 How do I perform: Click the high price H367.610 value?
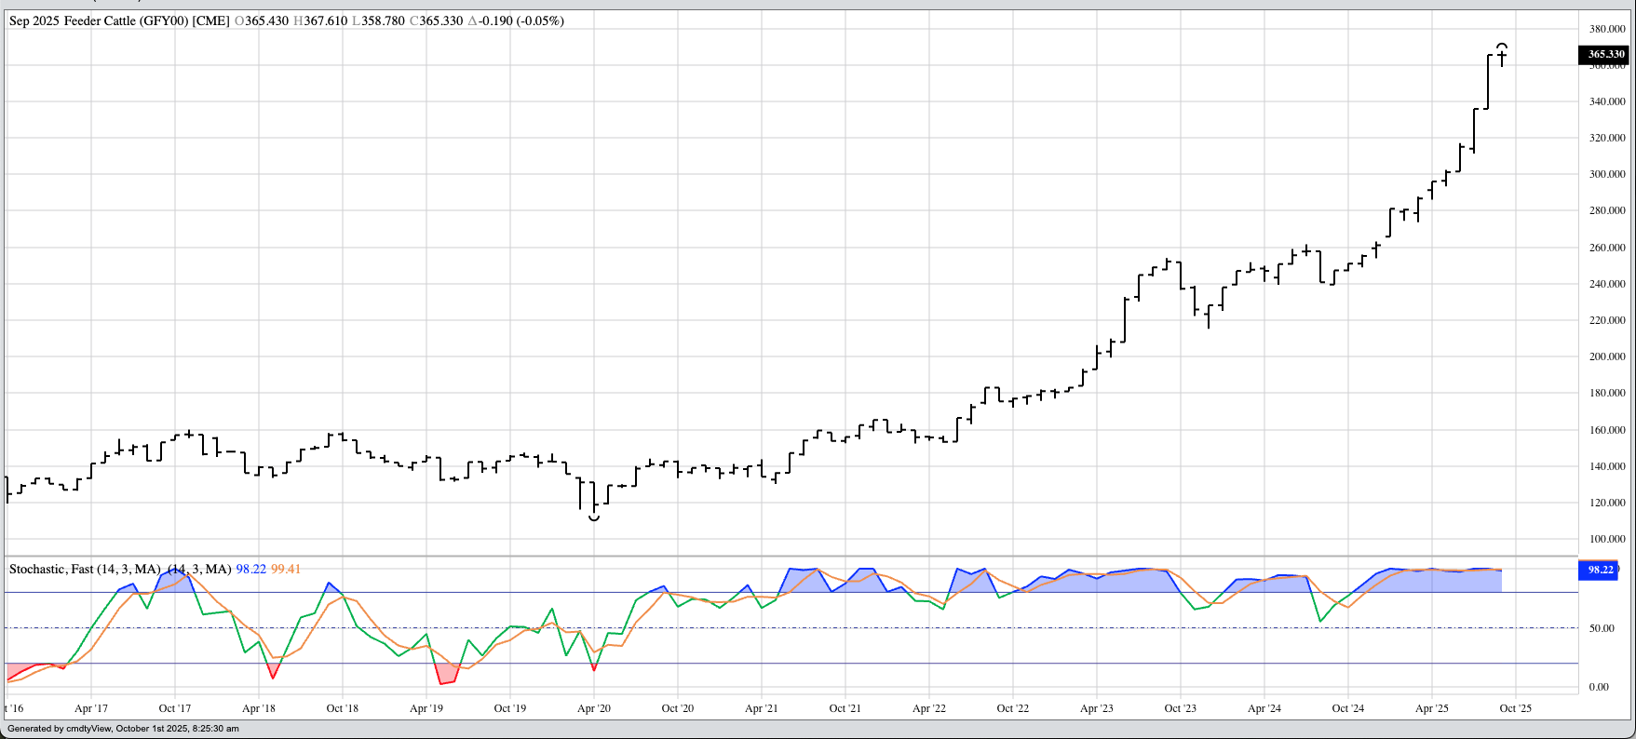click(x=320, y=20)
